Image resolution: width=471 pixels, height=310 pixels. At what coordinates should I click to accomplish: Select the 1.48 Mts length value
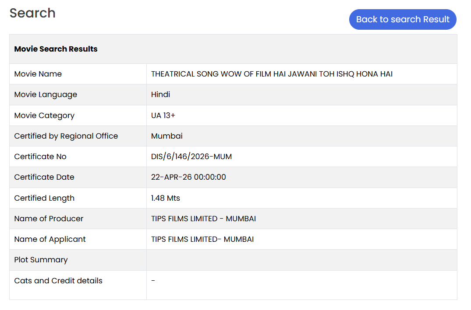[x=166, y=198]
